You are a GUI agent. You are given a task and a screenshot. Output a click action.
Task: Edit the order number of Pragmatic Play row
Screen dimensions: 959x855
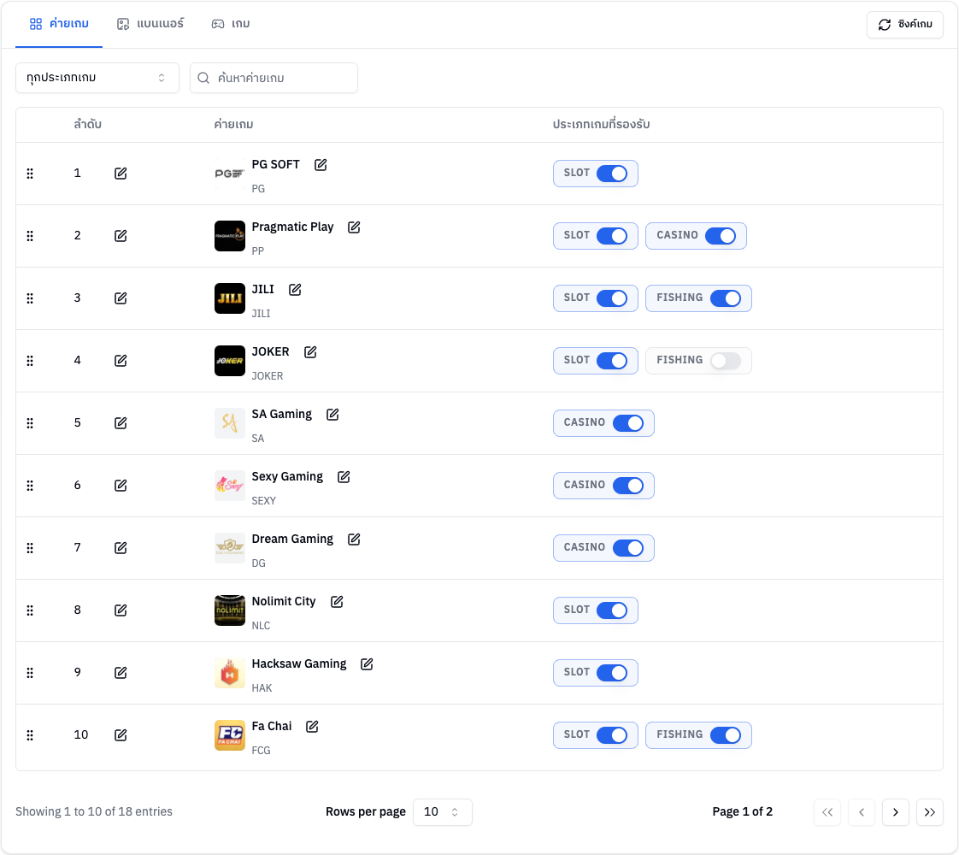121,236
